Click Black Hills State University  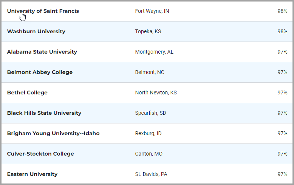[44, 113]
